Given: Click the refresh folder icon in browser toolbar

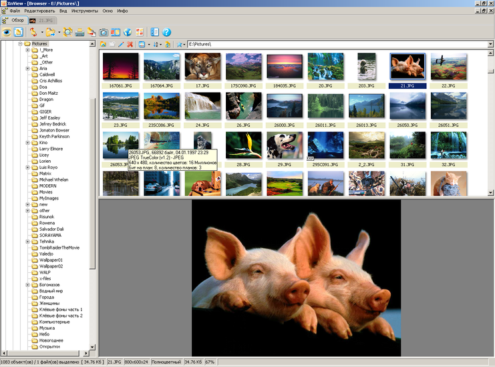Looking at the screenshot, I should click(168, 45).
